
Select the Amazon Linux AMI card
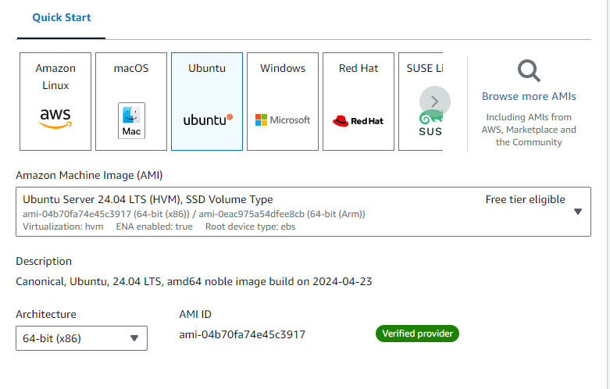point(55,102)
